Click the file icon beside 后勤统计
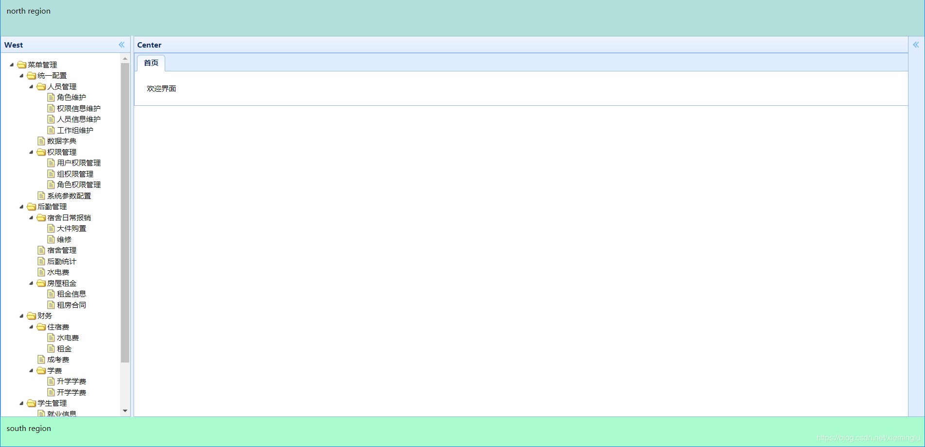Image resolution: width=925 pixels, height=447 pixels. 41,261
